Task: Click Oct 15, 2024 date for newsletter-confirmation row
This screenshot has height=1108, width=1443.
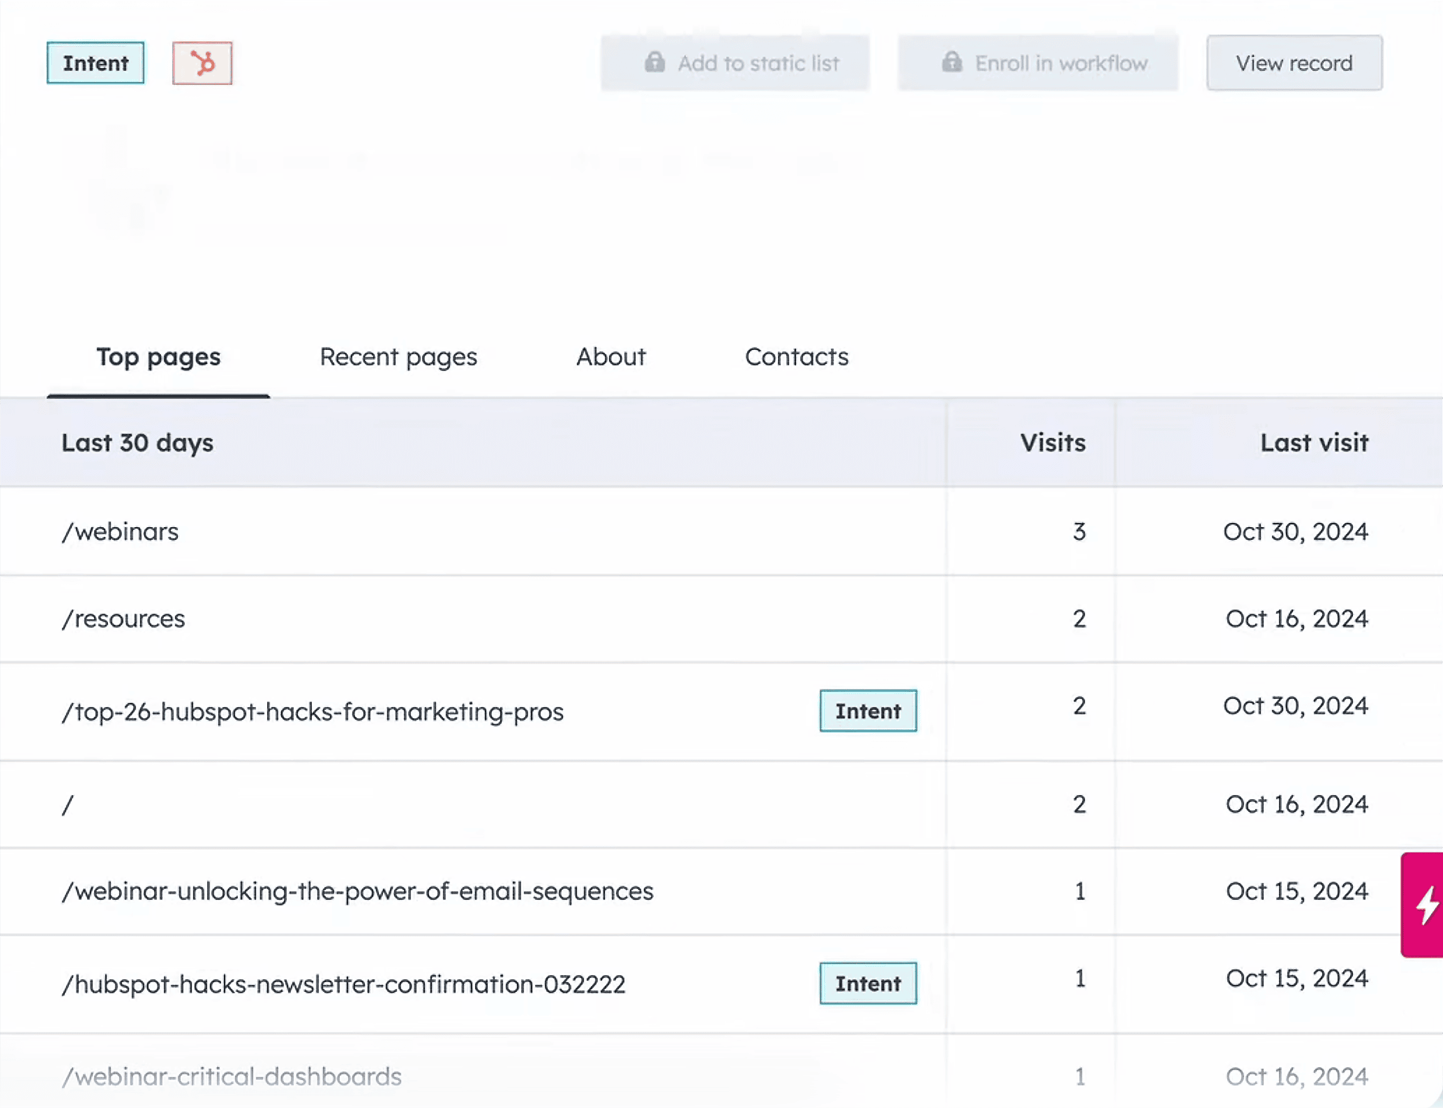Action: (1296, 979)
